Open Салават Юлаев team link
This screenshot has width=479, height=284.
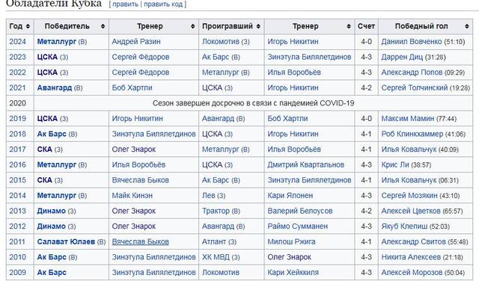tap(66, 242)
